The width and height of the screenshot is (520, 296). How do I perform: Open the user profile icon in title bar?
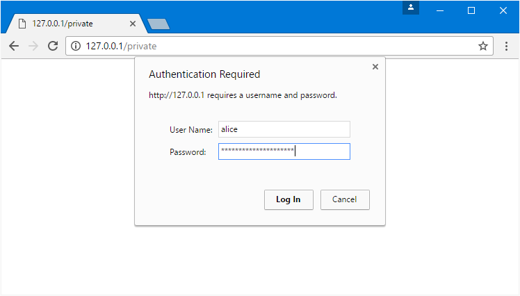pyautogui.click(x=411, y=8)
